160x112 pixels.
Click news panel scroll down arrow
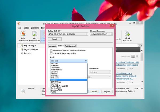click(142, 82)
